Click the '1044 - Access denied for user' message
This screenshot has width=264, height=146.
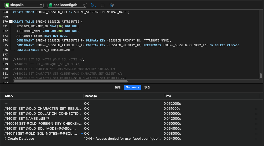[123, 138]
